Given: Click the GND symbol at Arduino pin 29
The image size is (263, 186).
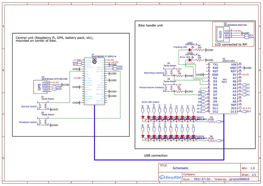Looking at the screenshot, I should [248, 68].
